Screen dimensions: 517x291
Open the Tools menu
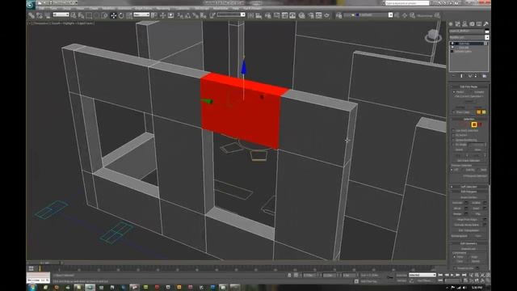[54, 9]
